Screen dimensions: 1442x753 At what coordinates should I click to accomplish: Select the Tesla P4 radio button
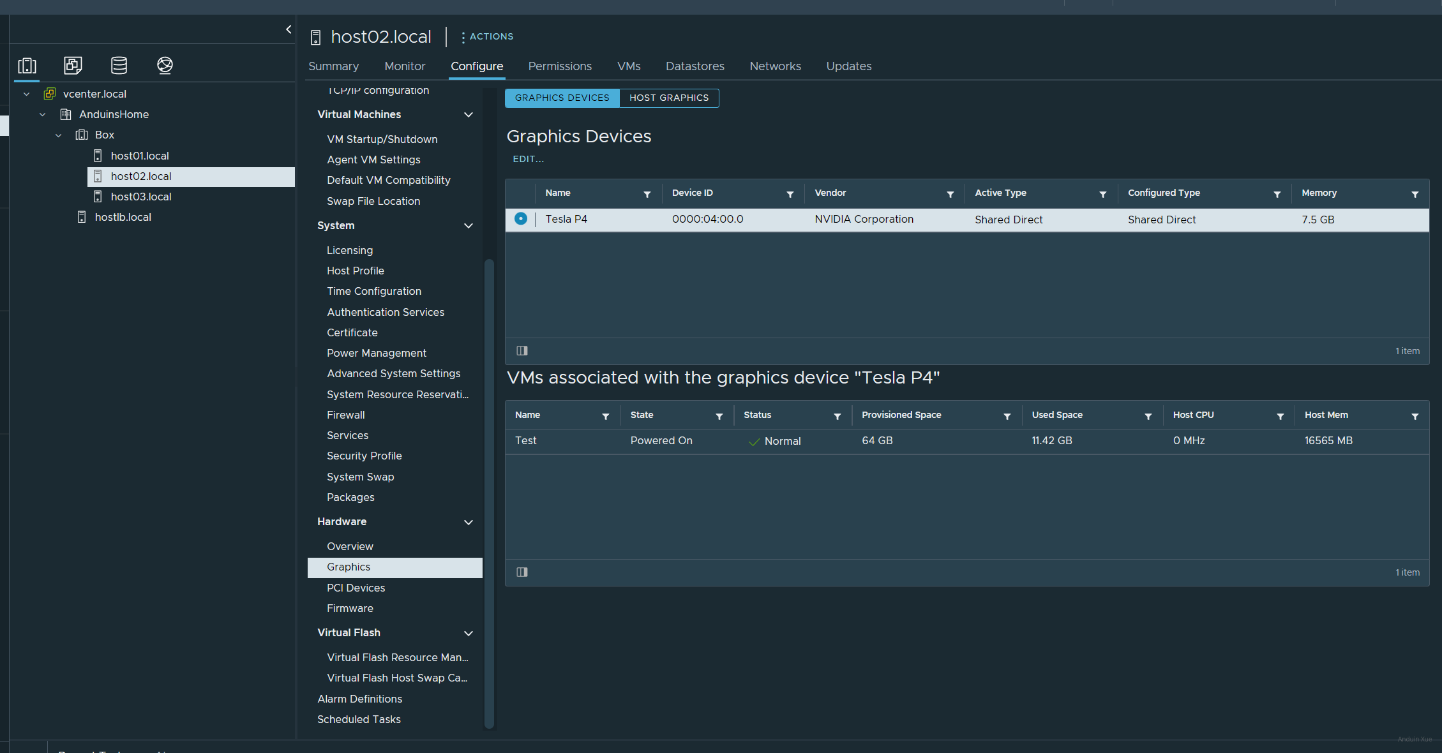point(521,219)
